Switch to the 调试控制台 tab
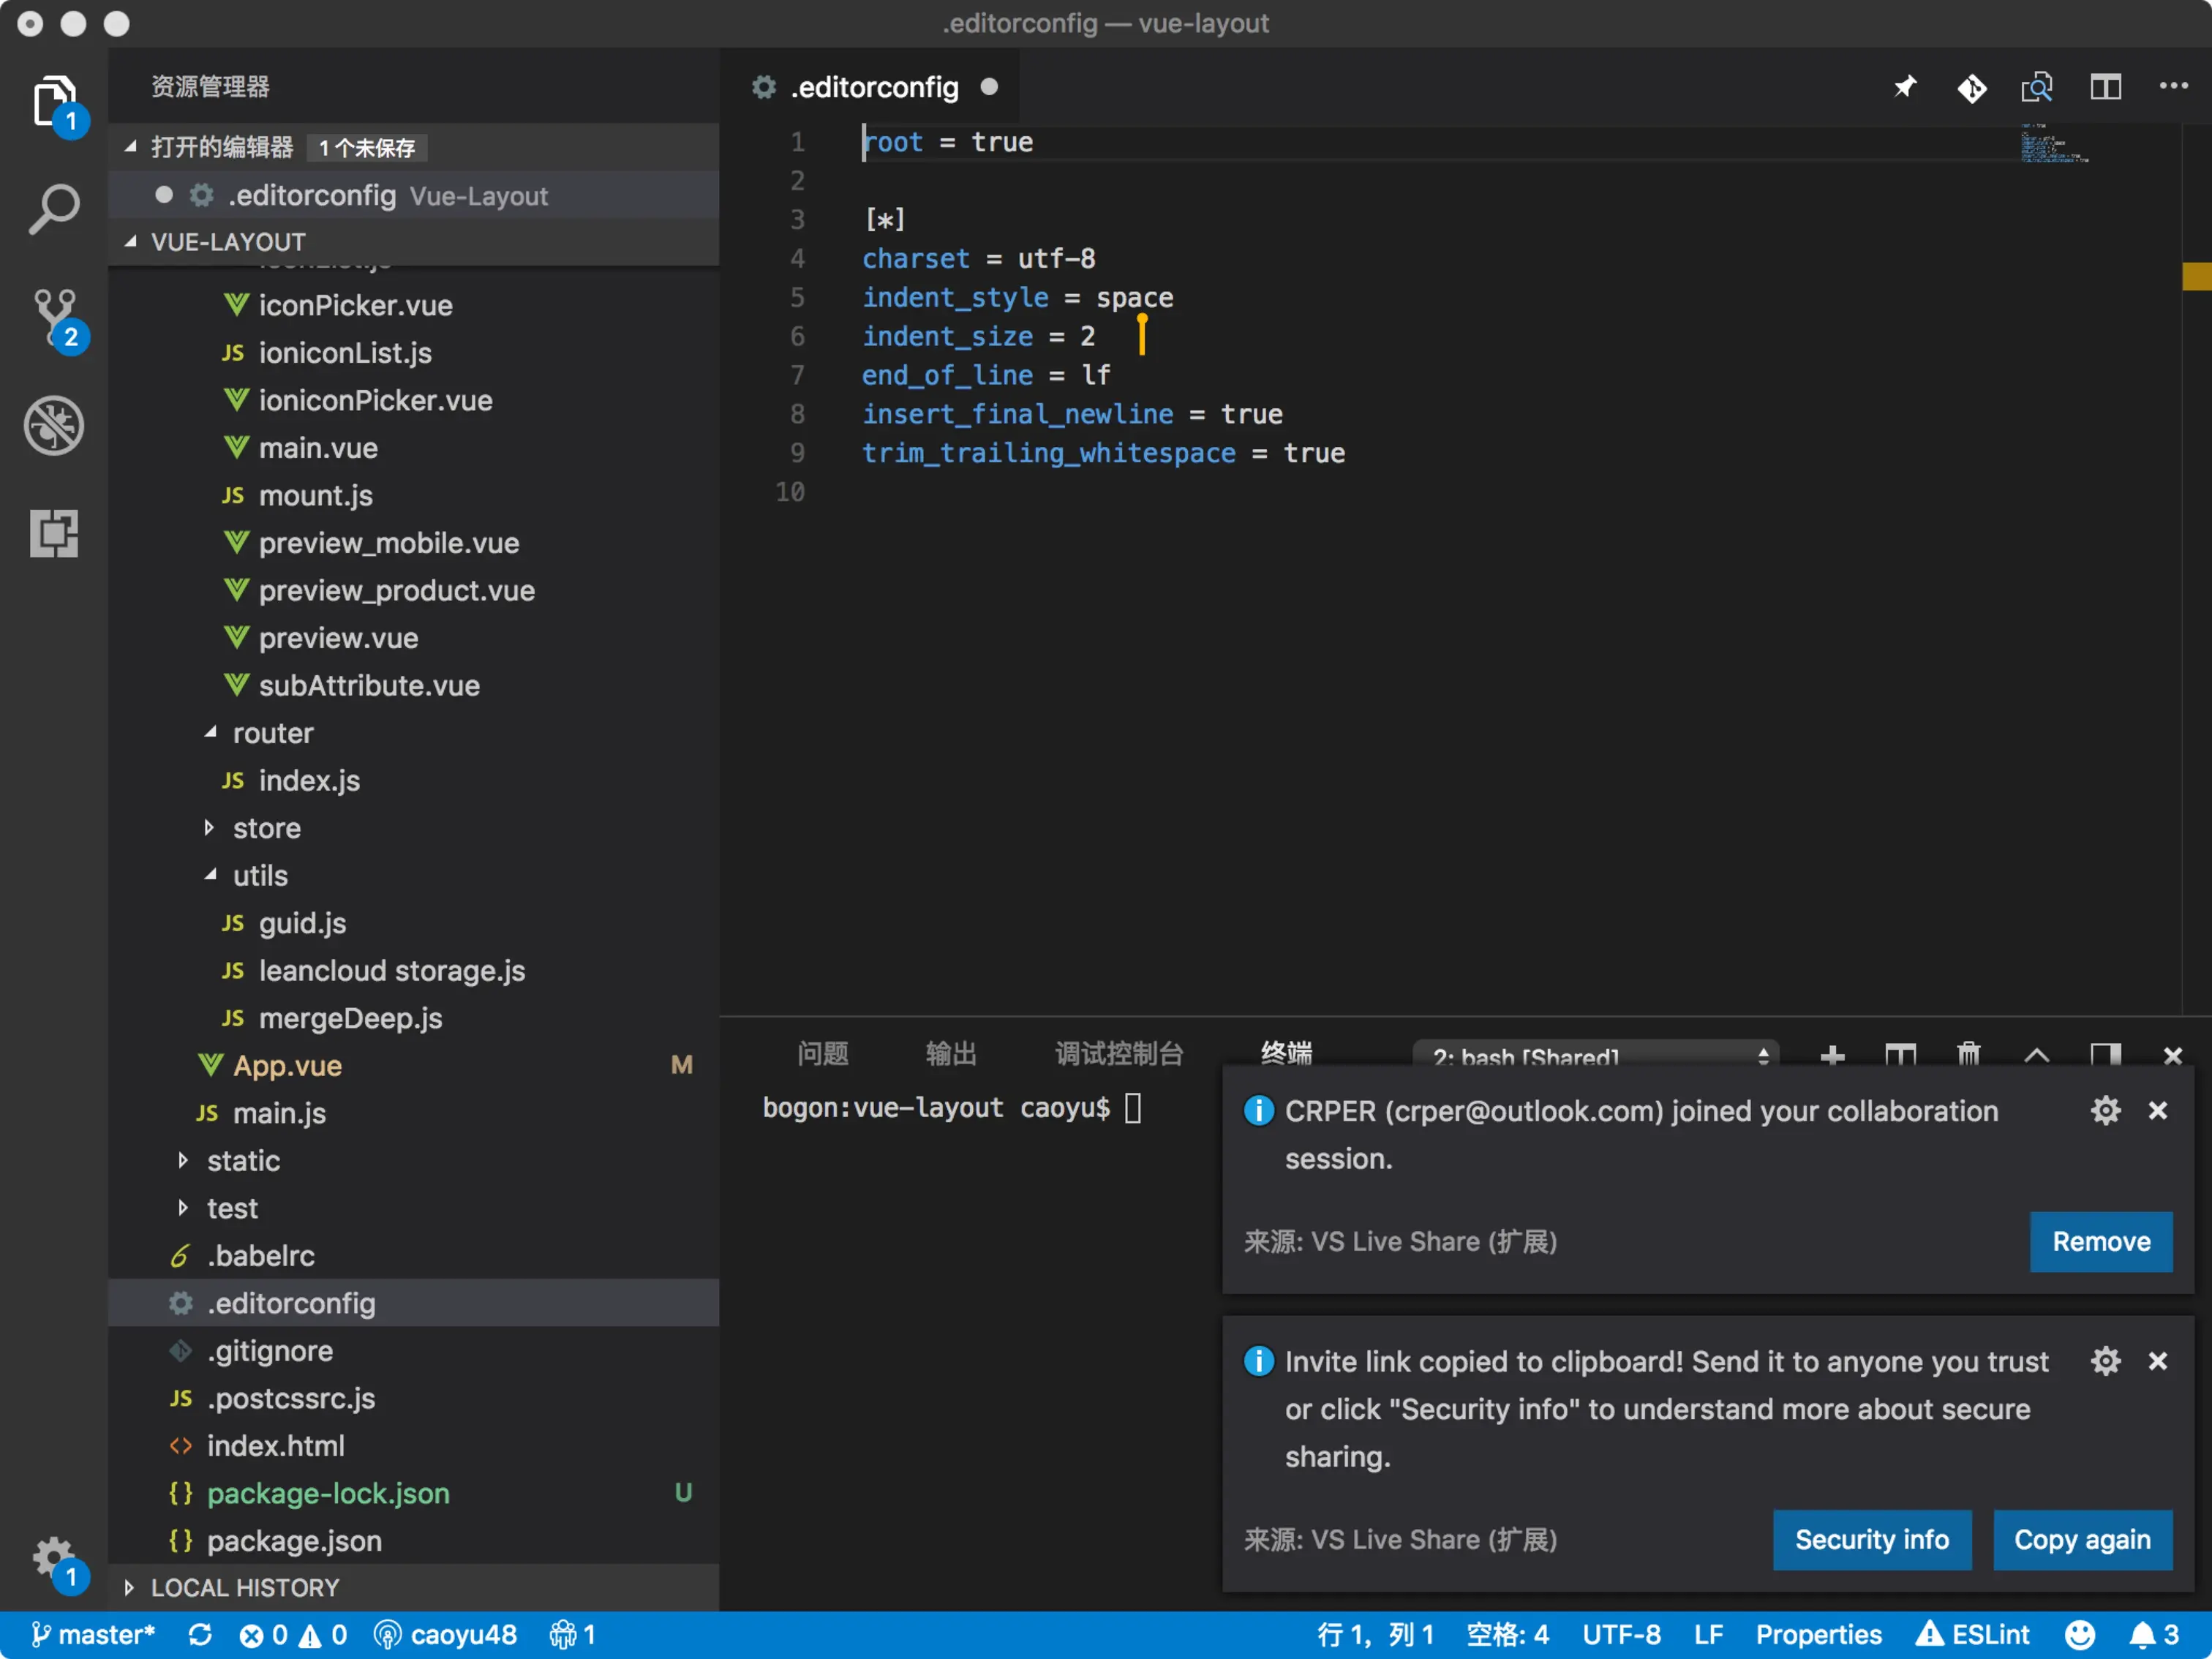2212x1659 pixels. coord(1119,1053)
